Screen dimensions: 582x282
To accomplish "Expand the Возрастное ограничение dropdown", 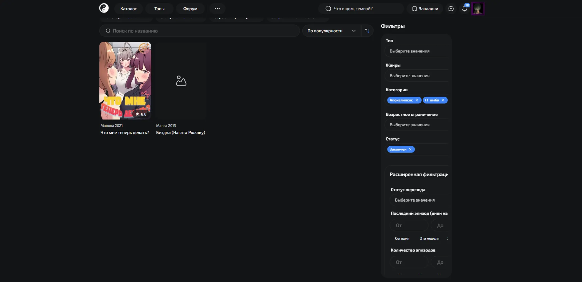I will coord(416,125).
